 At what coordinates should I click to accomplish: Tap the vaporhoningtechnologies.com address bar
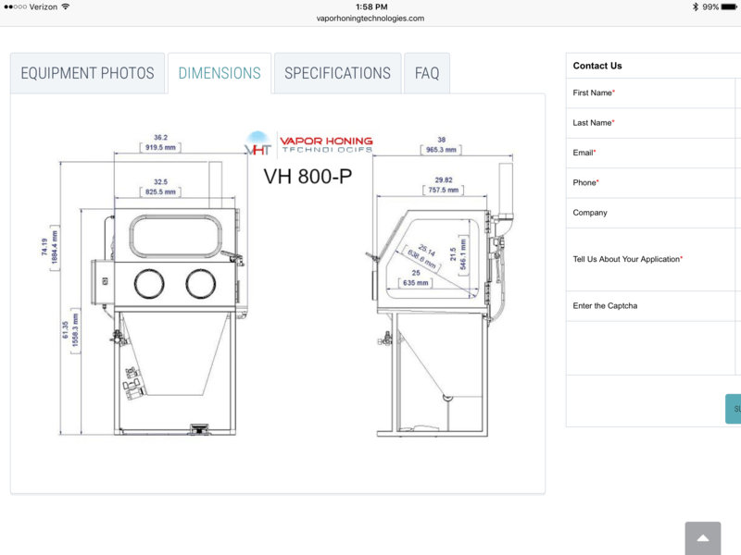(370, 18)
